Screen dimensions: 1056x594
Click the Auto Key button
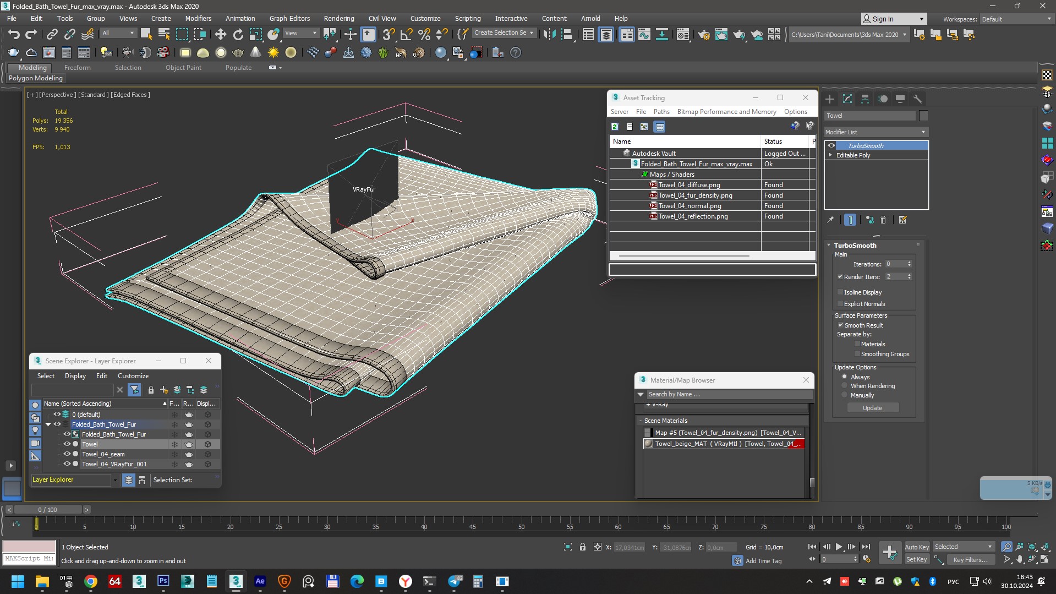point(916,547)
